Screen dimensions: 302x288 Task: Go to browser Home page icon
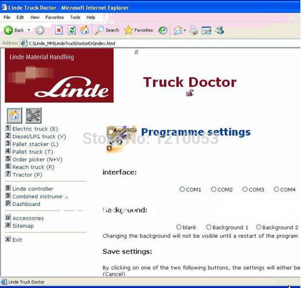coord(85,30)
